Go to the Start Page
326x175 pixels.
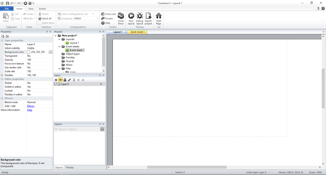point(159,18)
